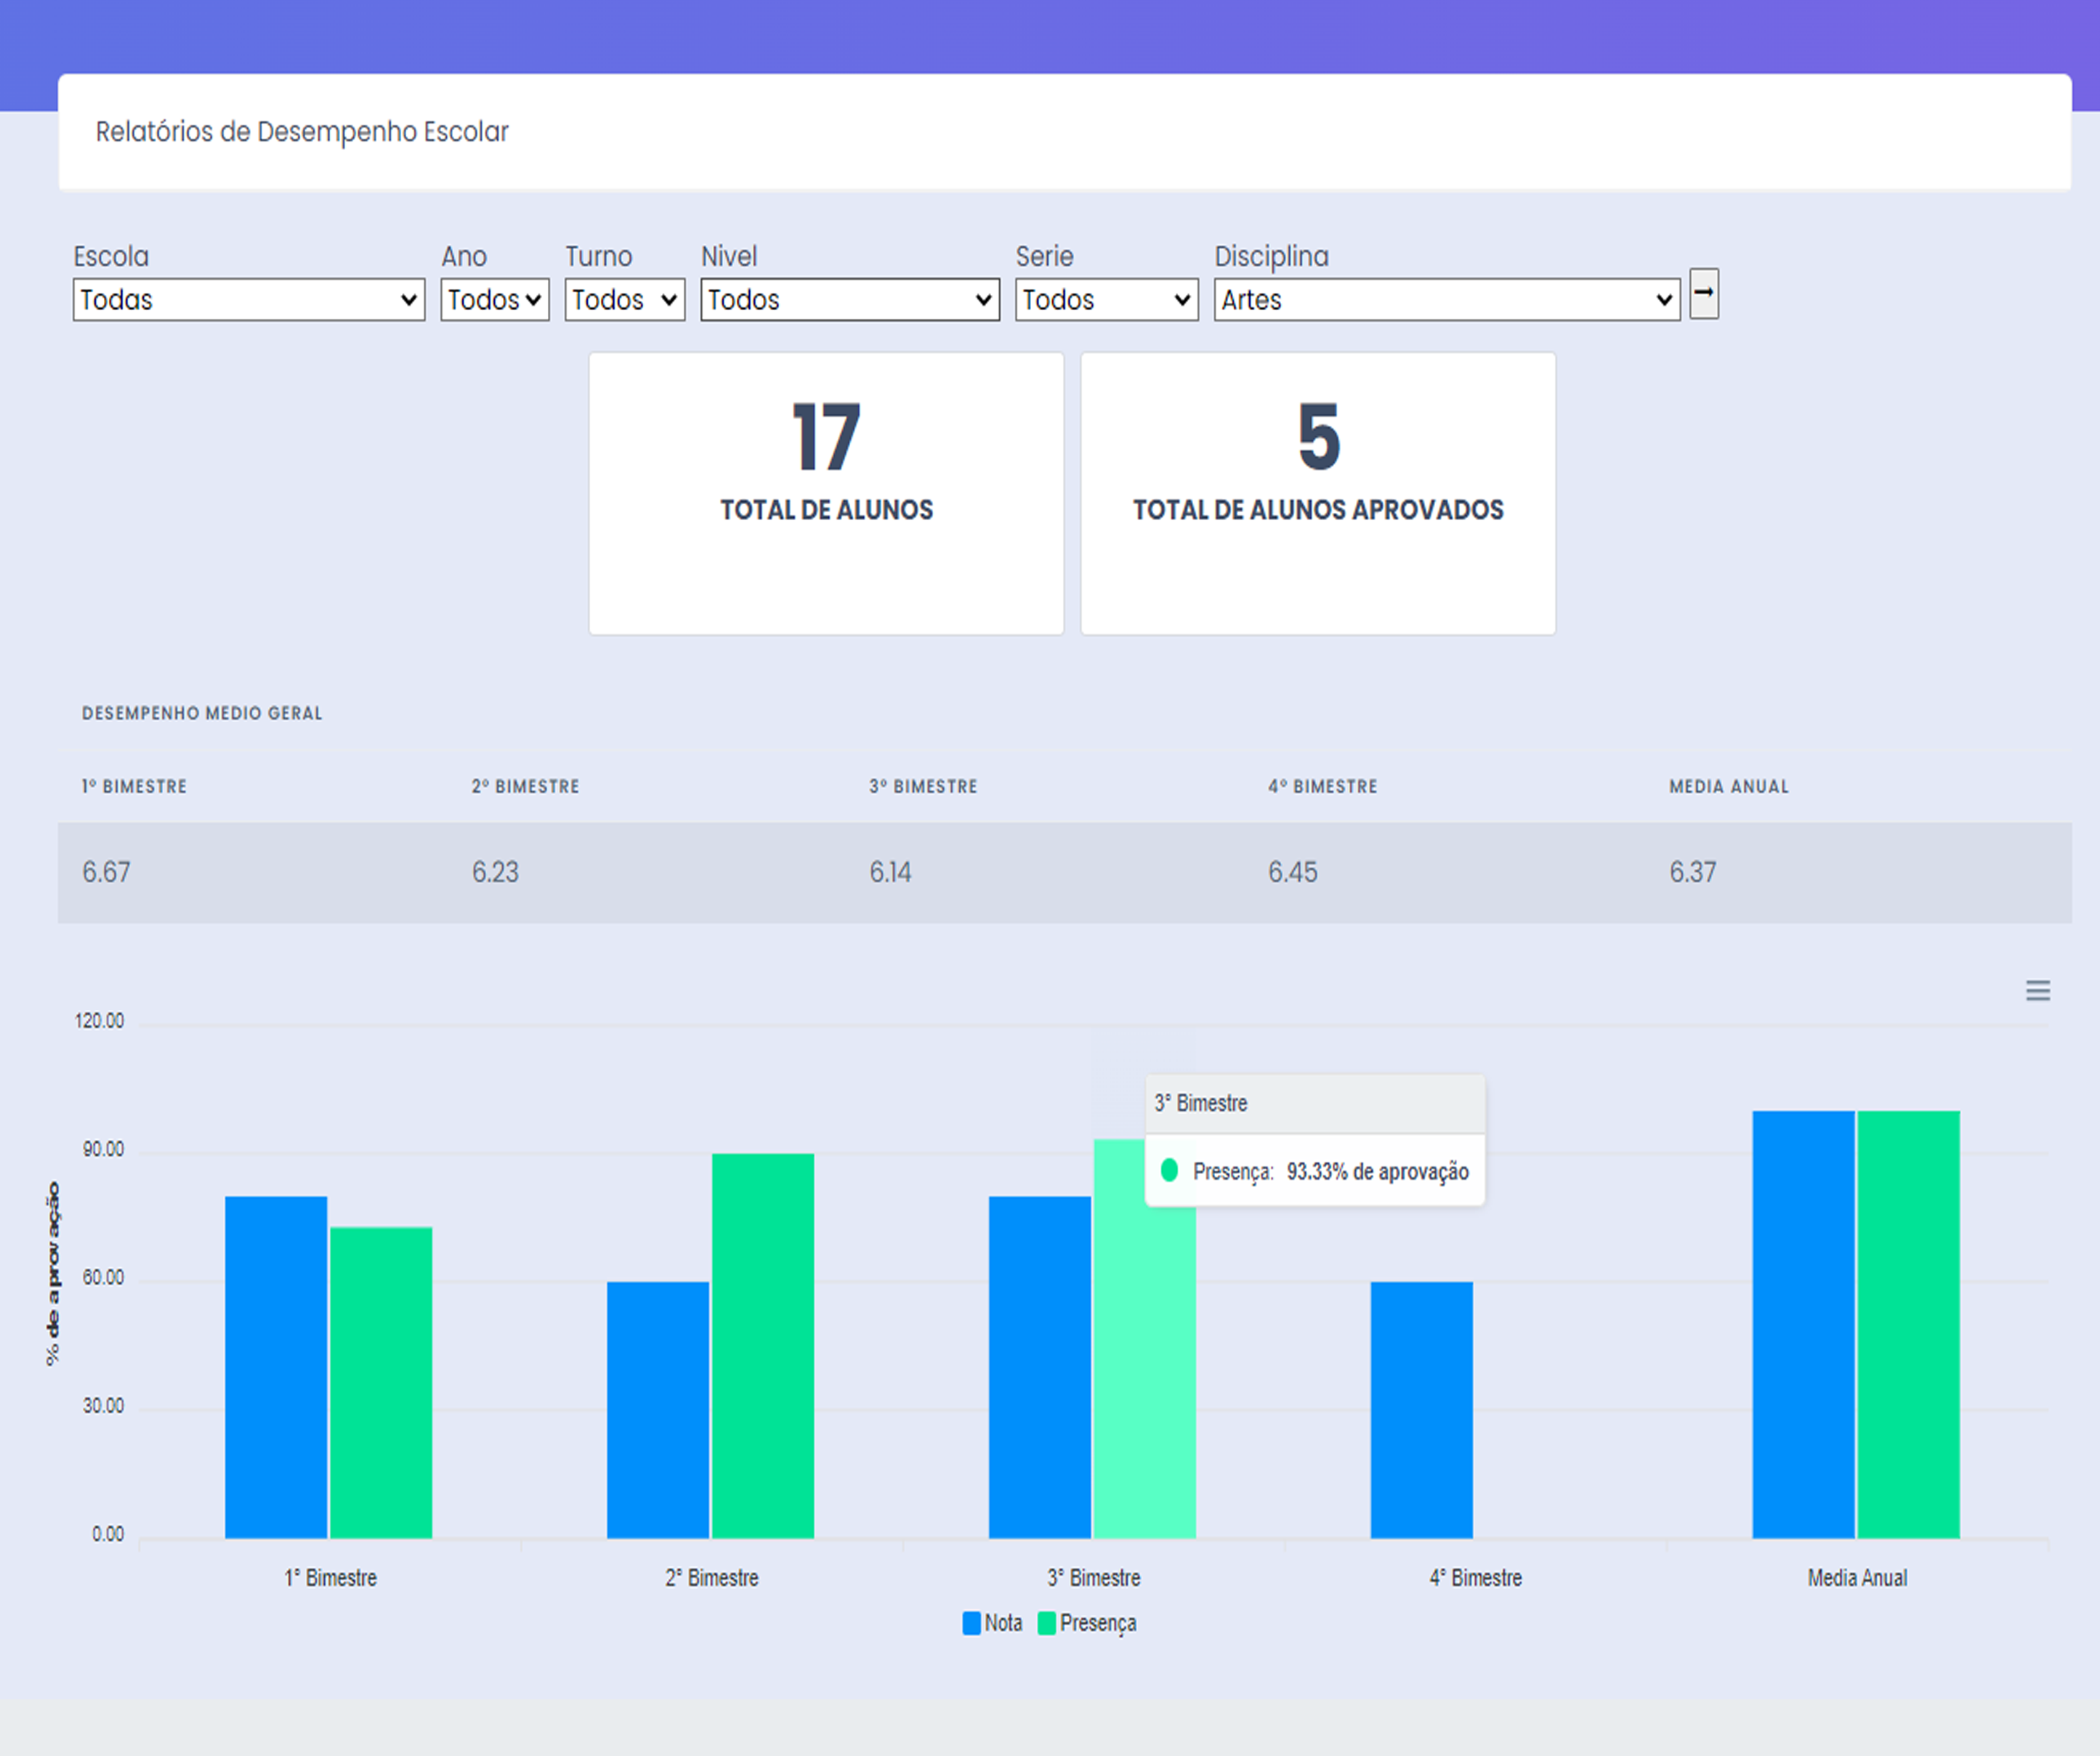Image resolution: width=2100 pixels, height=1756 pixels.
Task: Expand the Turno dropdown
Action: tap(624, 300)
